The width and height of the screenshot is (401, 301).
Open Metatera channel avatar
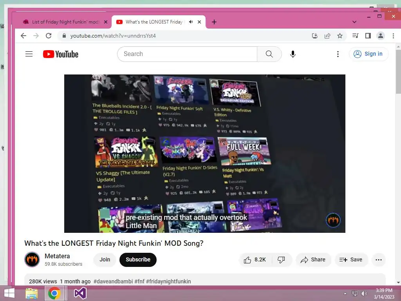pyautogui.click(x=32, y=259)
